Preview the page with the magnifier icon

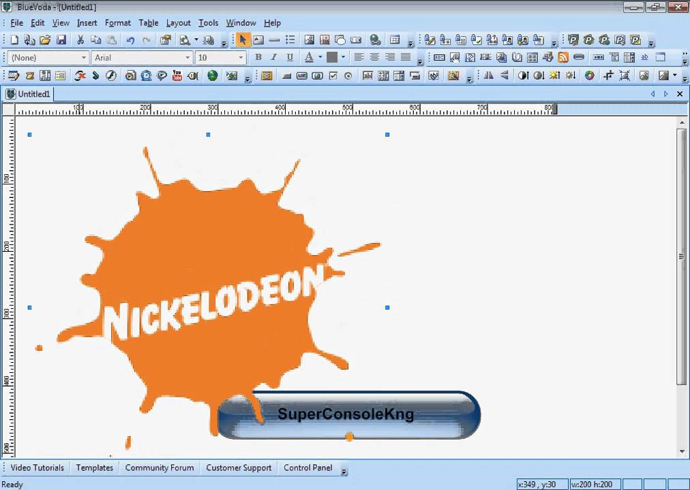point(185,40)
